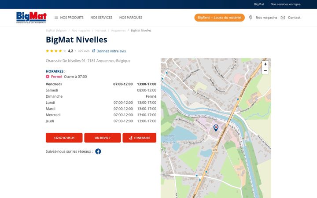
Task: Click the star rating icons
Action: tap(56, 51)
